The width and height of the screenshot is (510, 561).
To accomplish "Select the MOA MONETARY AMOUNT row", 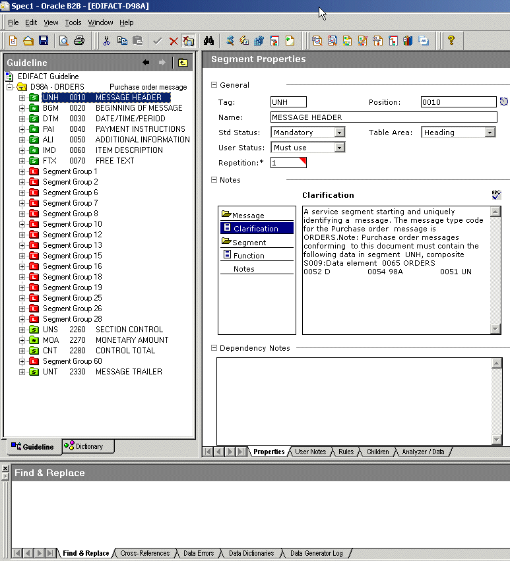I will pos(106,340).
